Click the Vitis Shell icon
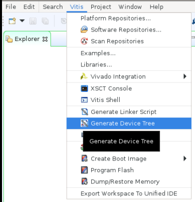The height and width of the screenshot is (202, 195). pyautogui.click(x=84, y=100)
